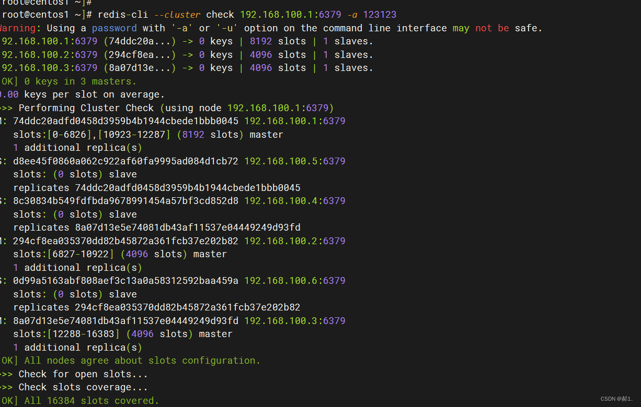Click slot range '[12288-16383]'
Image resolution: width=641 pixels, height=407 pixels.
point(84,334)
